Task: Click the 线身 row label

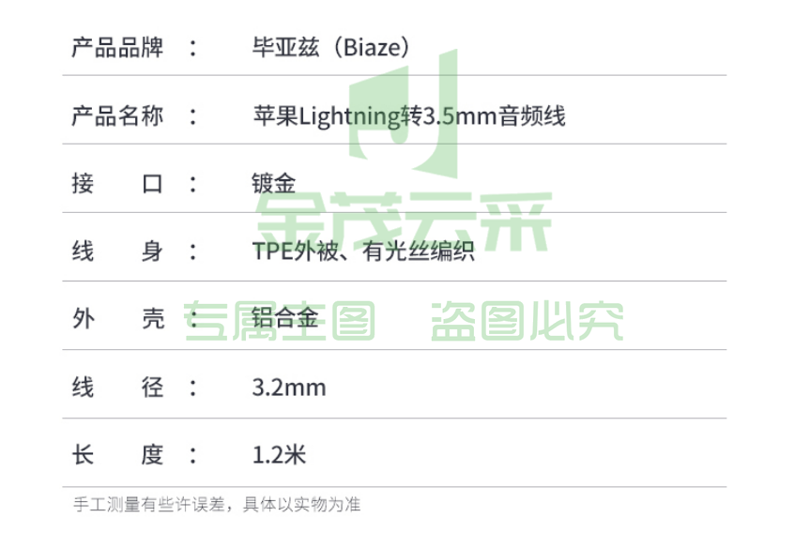Action: pos(117,251)
